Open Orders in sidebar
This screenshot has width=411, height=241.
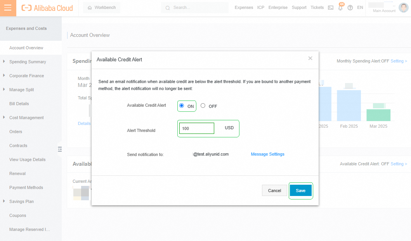click(16, 132)
